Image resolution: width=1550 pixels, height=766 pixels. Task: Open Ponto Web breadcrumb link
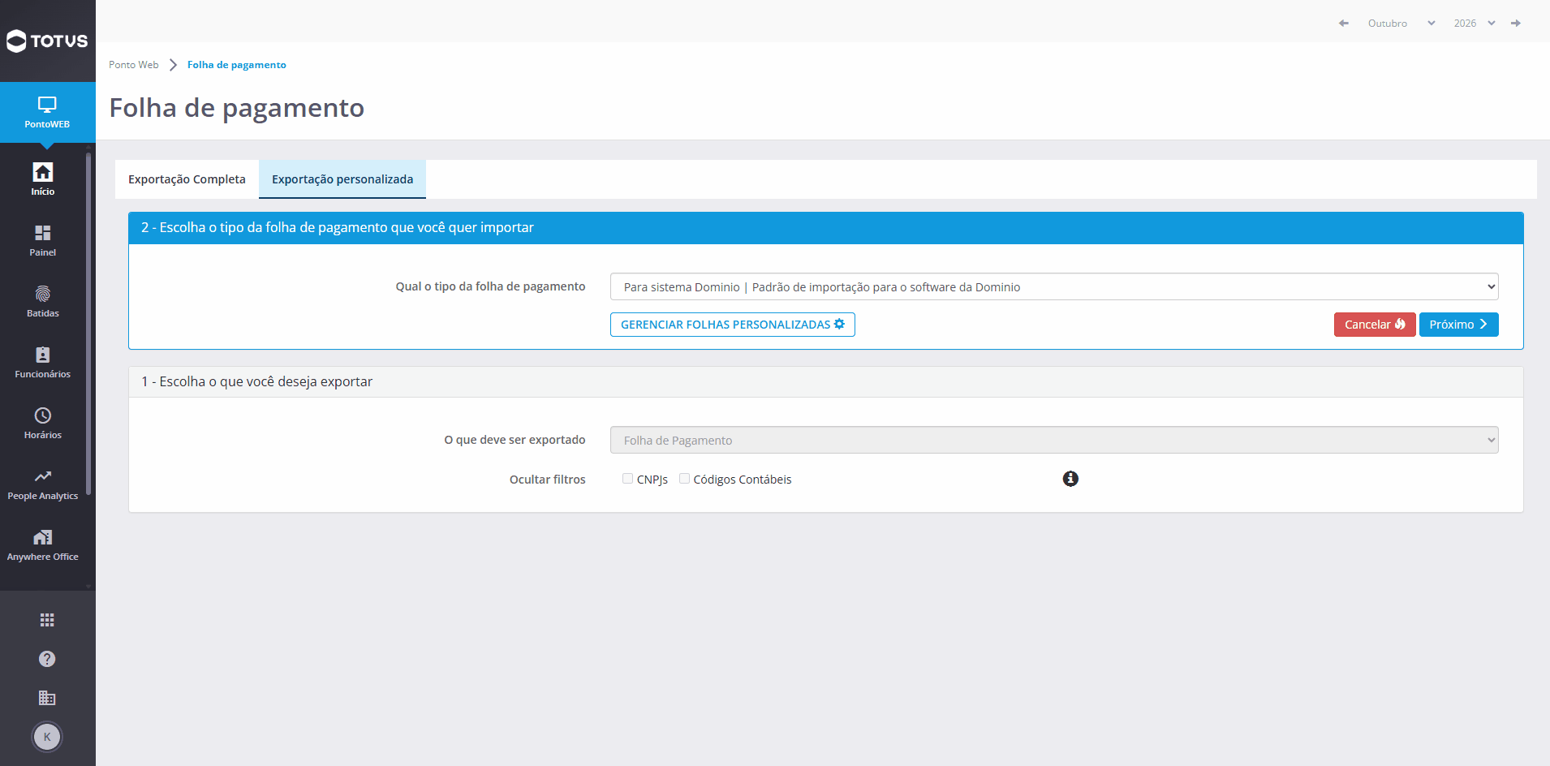point(134,65)
